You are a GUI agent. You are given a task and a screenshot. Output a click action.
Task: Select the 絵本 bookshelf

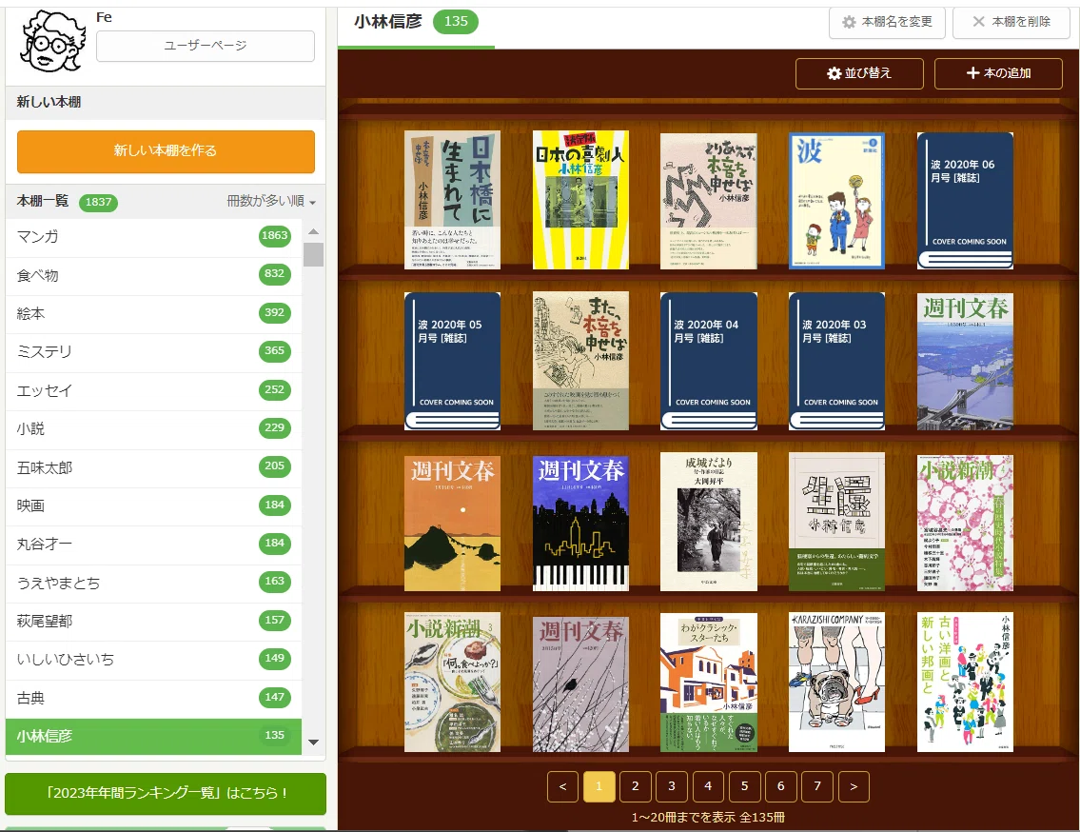coord(153,314)
